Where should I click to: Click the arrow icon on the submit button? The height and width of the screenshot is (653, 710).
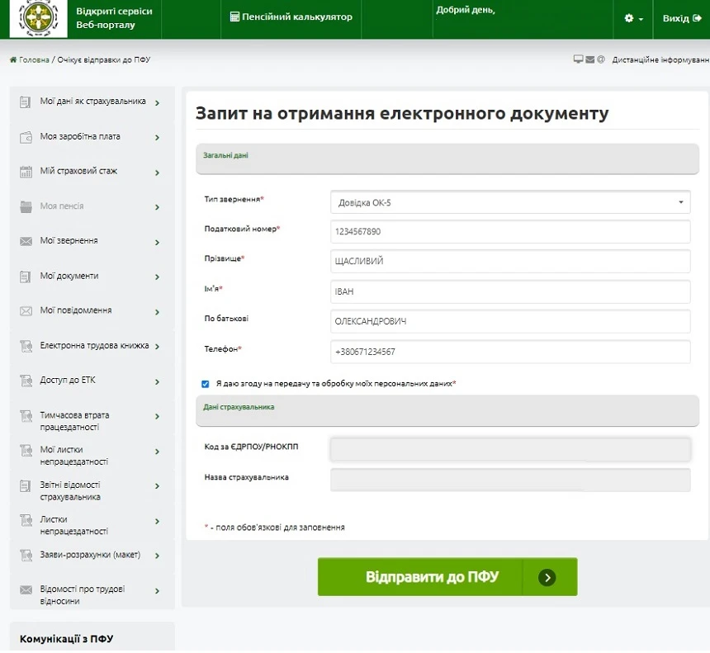547,577
